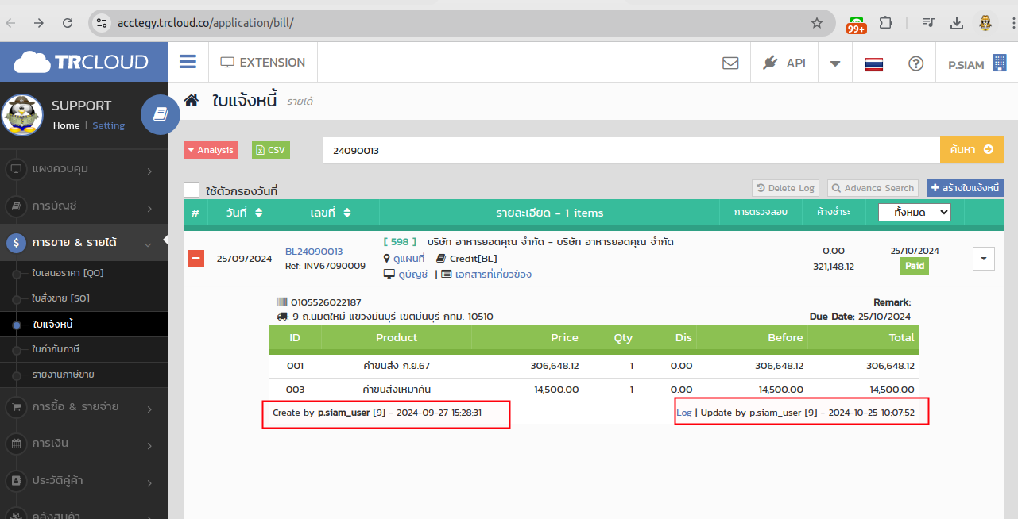1018x519 pixels.
Task: Click the ดูบัญชี link
Action: coord(413,275)
